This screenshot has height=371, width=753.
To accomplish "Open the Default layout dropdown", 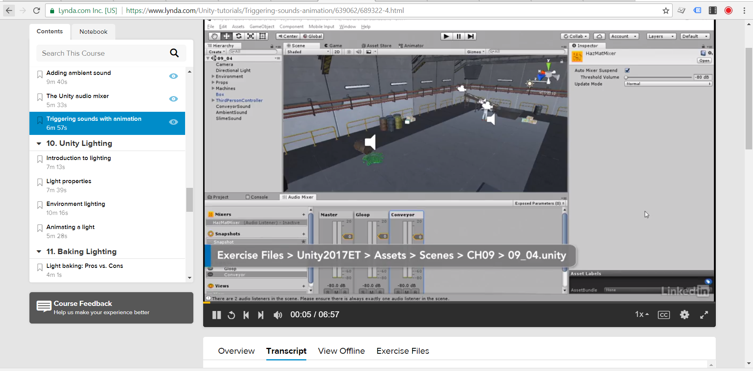I will coord(695,36).
